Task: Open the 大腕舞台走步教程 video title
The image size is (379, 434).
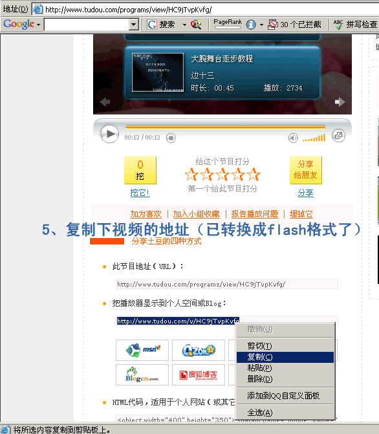Action: [x=222, y=59]
